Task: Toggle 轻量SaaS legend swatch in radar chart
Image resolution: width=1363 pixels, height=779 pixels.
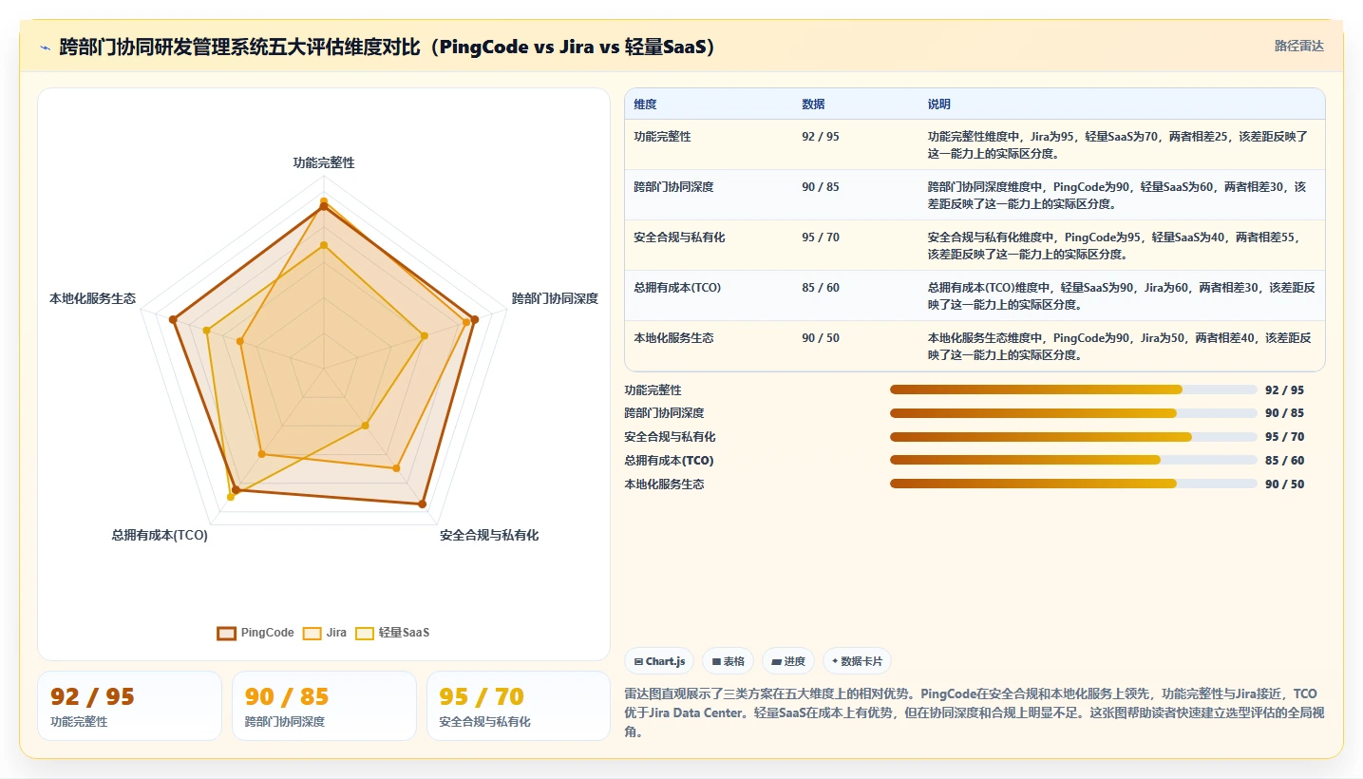Action: pyautogui.click(x=365, y=634)
